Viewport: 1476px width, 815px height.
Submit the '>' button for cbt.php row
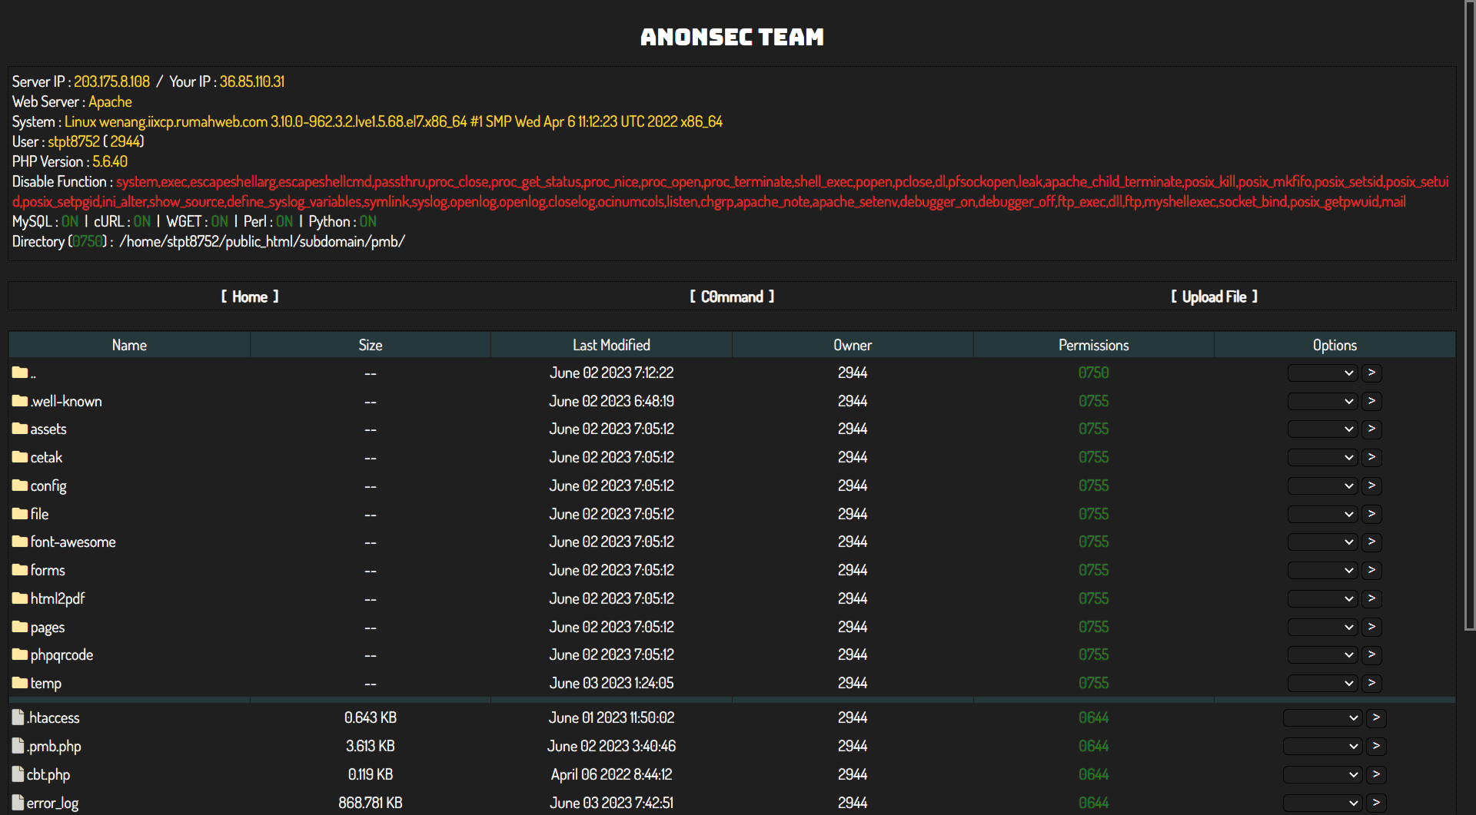(x=1376, y=774)
